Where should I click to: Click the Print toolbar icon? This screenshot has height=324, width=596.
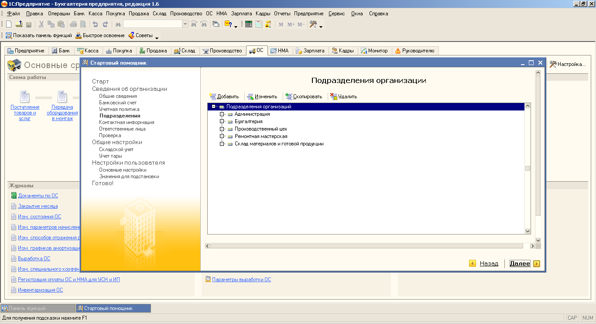point(73,24)
